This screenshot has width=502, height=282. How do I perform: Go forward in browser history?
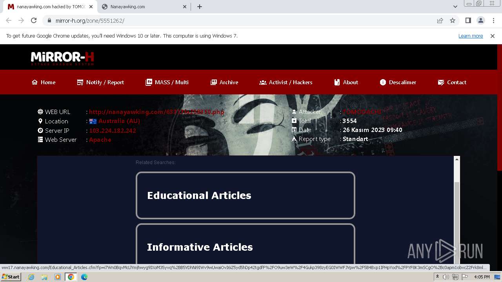pyautogui.click(x=21, y=20)
